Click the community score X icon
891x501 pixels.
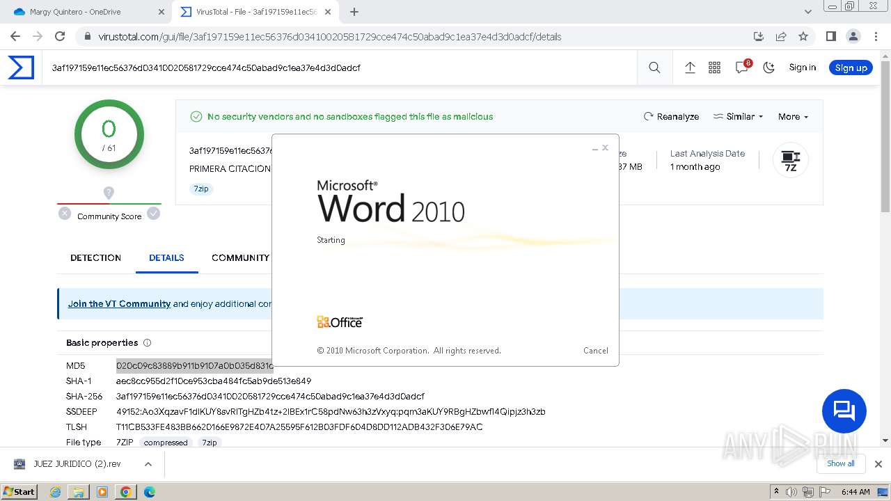point(65,214)
